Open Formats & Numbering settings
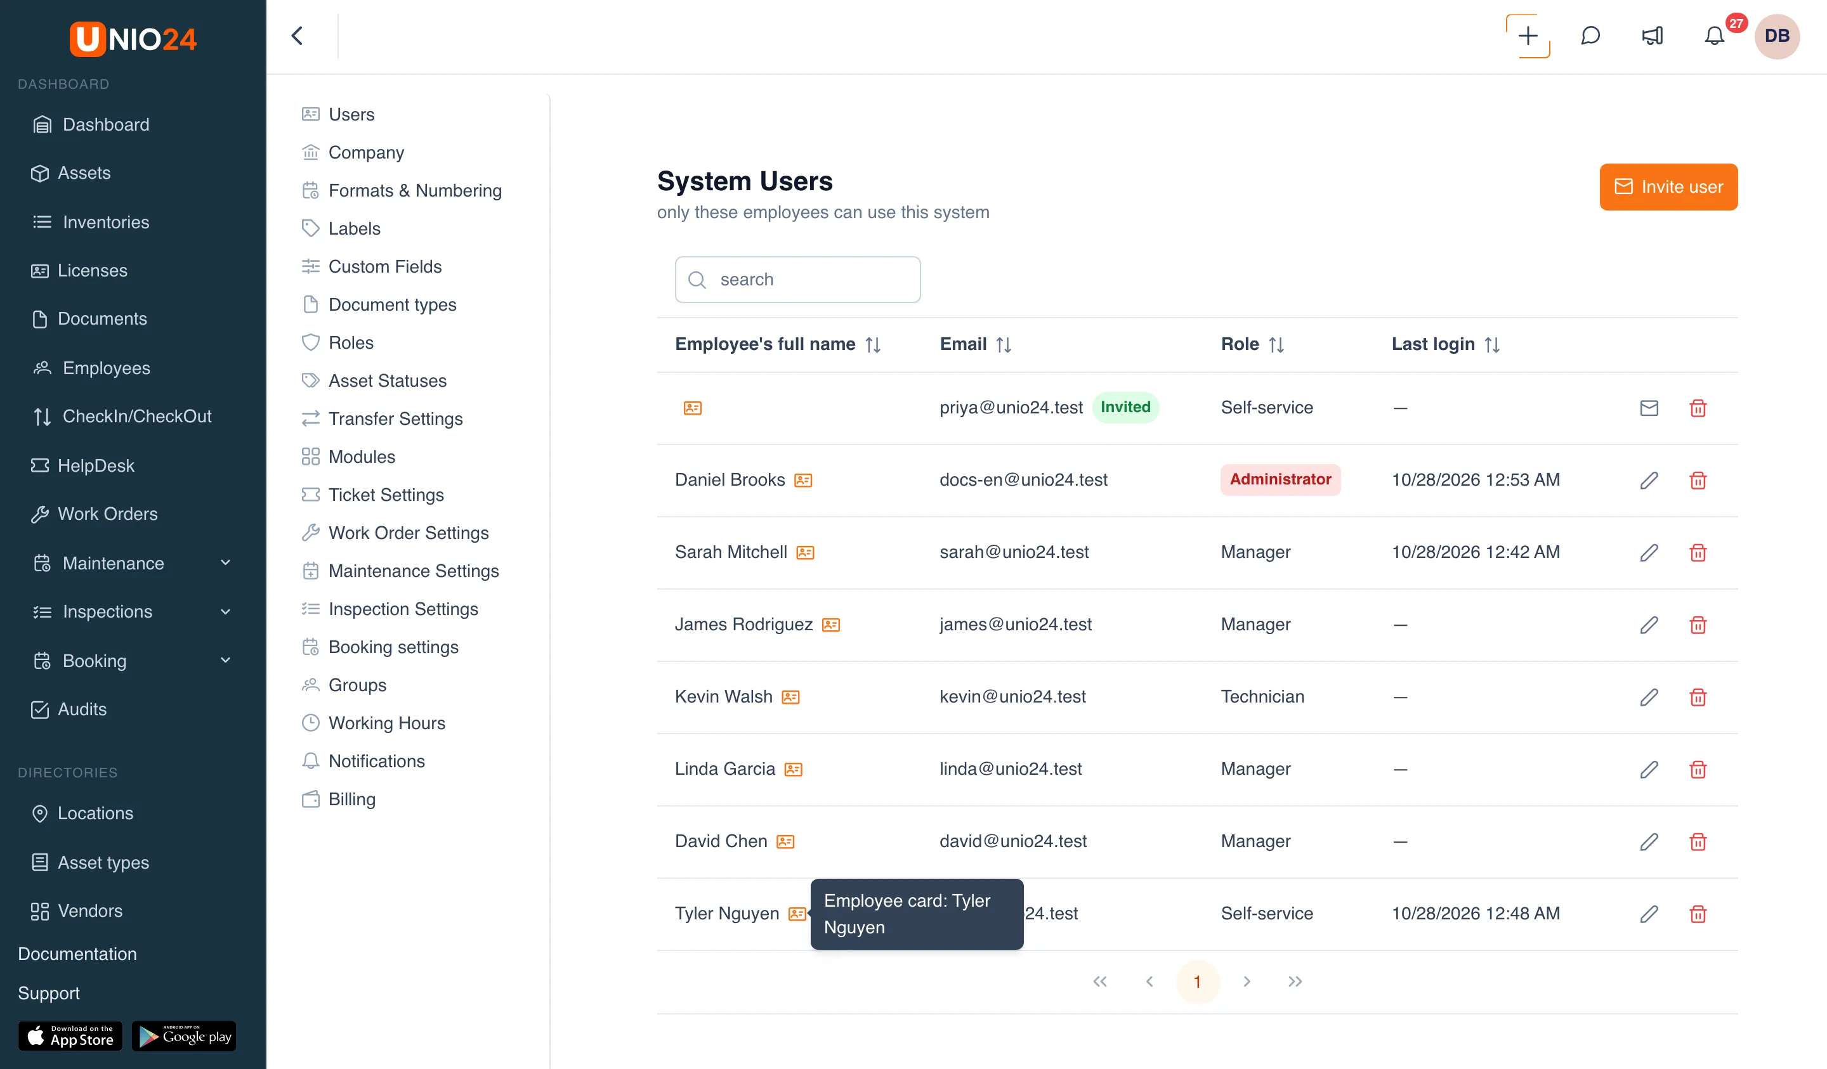This screenshot has width=1827, height=1069. tap(401, 191)
